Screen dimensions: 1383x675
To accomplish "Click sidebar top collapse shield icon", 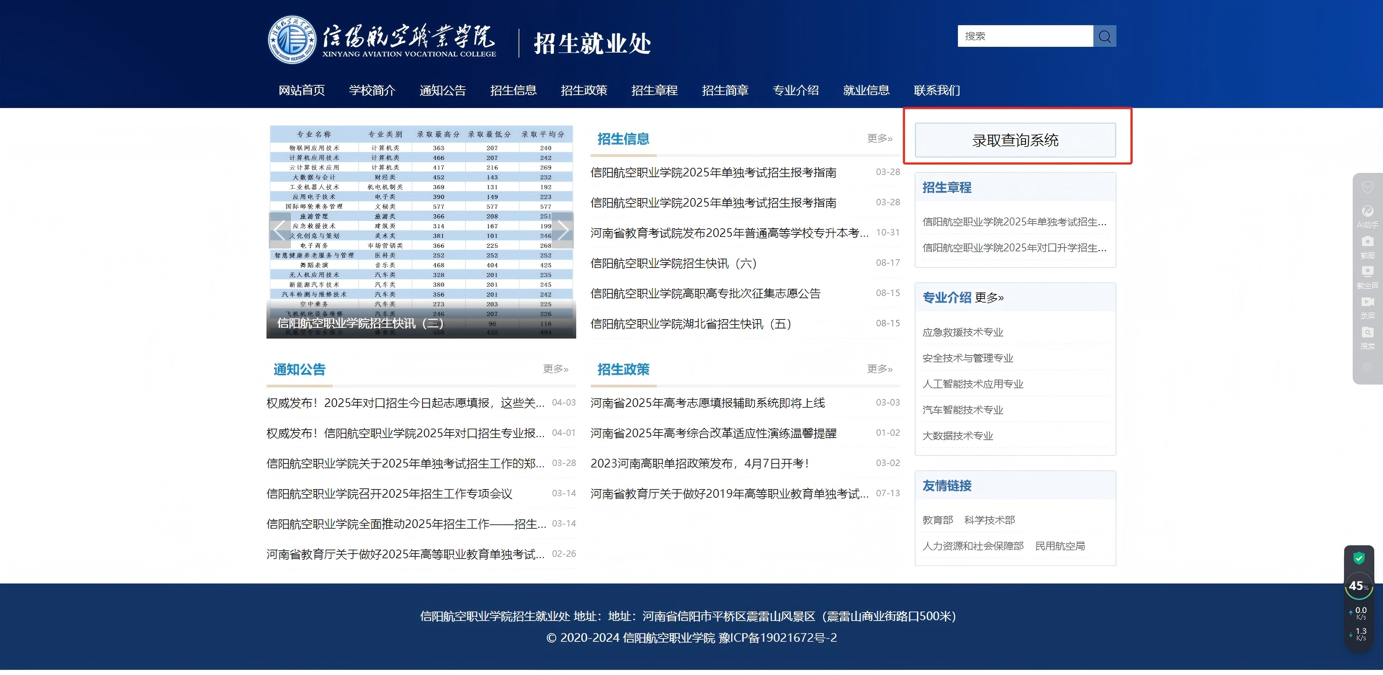I will tap(1367, 187).
